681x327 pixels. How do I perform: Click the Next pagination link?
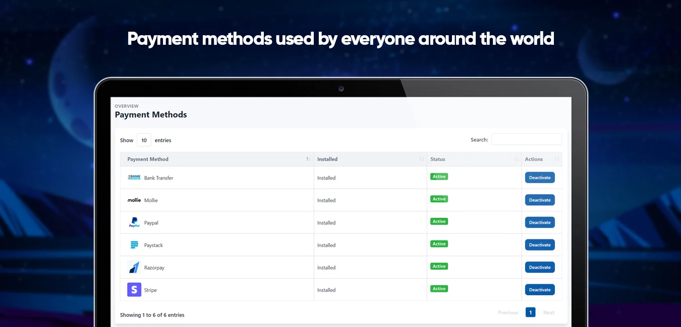coord(549,312)
